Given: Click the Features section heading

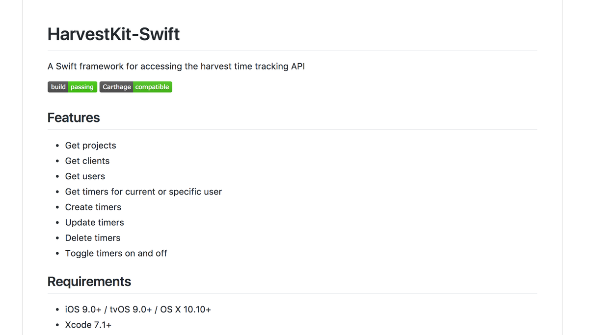Looking at the screenshot, I should pyautogui.click(x=74, y=118).
